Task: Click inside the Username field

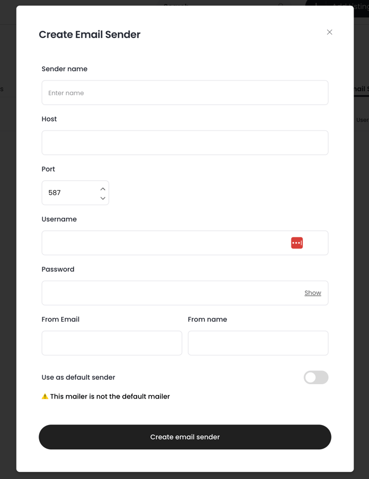Action: click(165, 243)
